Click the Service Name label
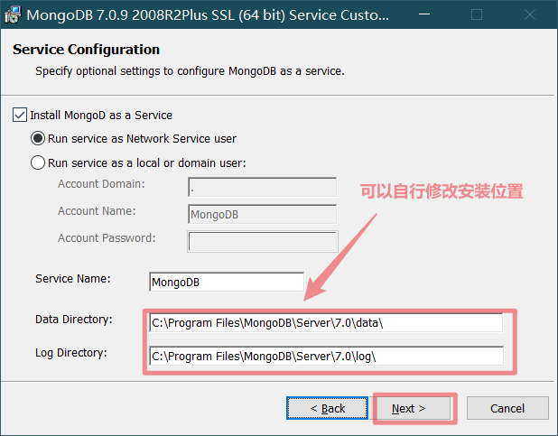Viewport: 558px width, 436px height. click(73, 279)
